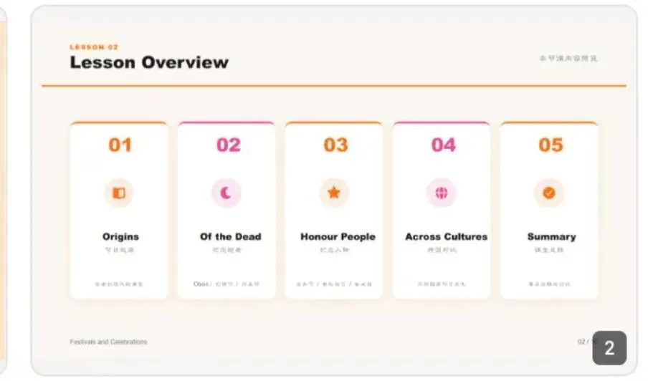Select the Of the Dead title
The image size is (648, 381).
pyautogui.click(x=231, y=236)
